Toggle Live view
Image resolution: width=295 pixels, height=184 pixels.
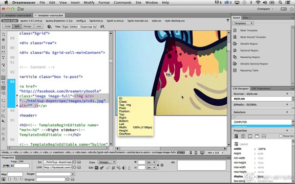[x=39, y=27]
